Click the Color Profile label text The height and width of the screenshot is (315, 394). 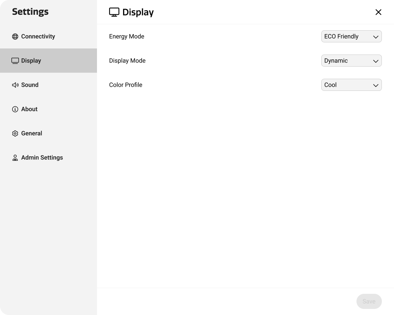click(x=125, y=85)
